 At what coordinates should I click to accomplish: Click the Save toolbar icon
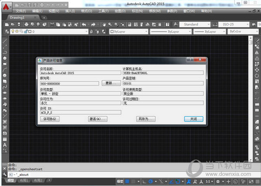pos(19,24)
